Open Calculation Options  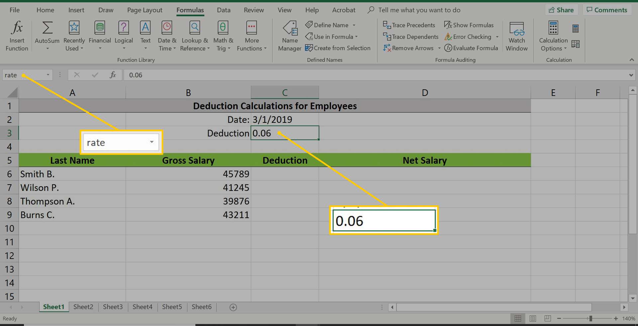(x=553, y=36)
